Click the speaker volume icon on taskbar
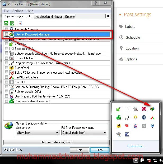This screenshot has height=164, width=163. point(161,160)
